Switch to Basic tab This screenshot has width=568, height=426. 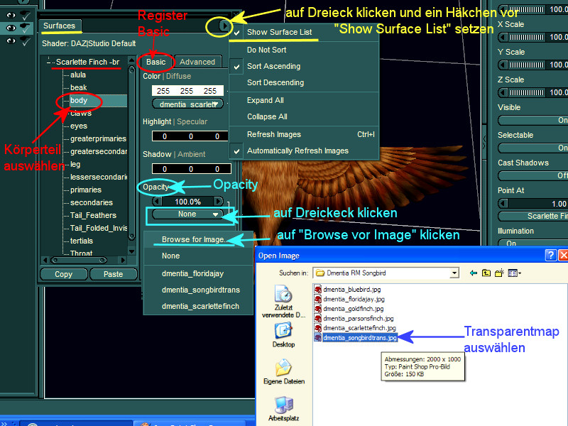[x=155, y=62]
